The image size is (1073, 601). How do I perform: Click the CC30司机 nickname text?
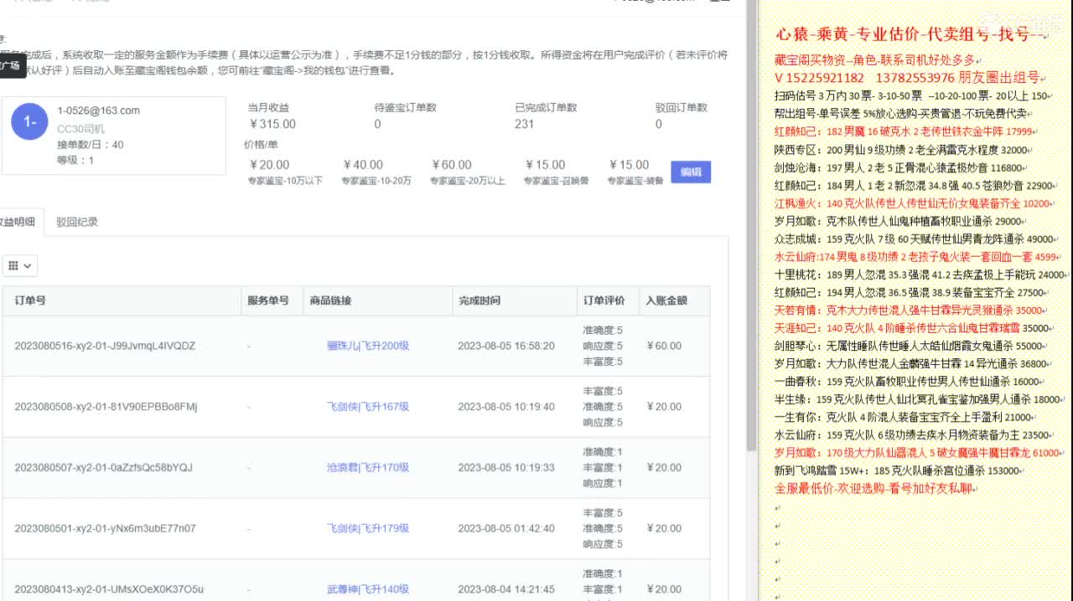coord(80,129)
